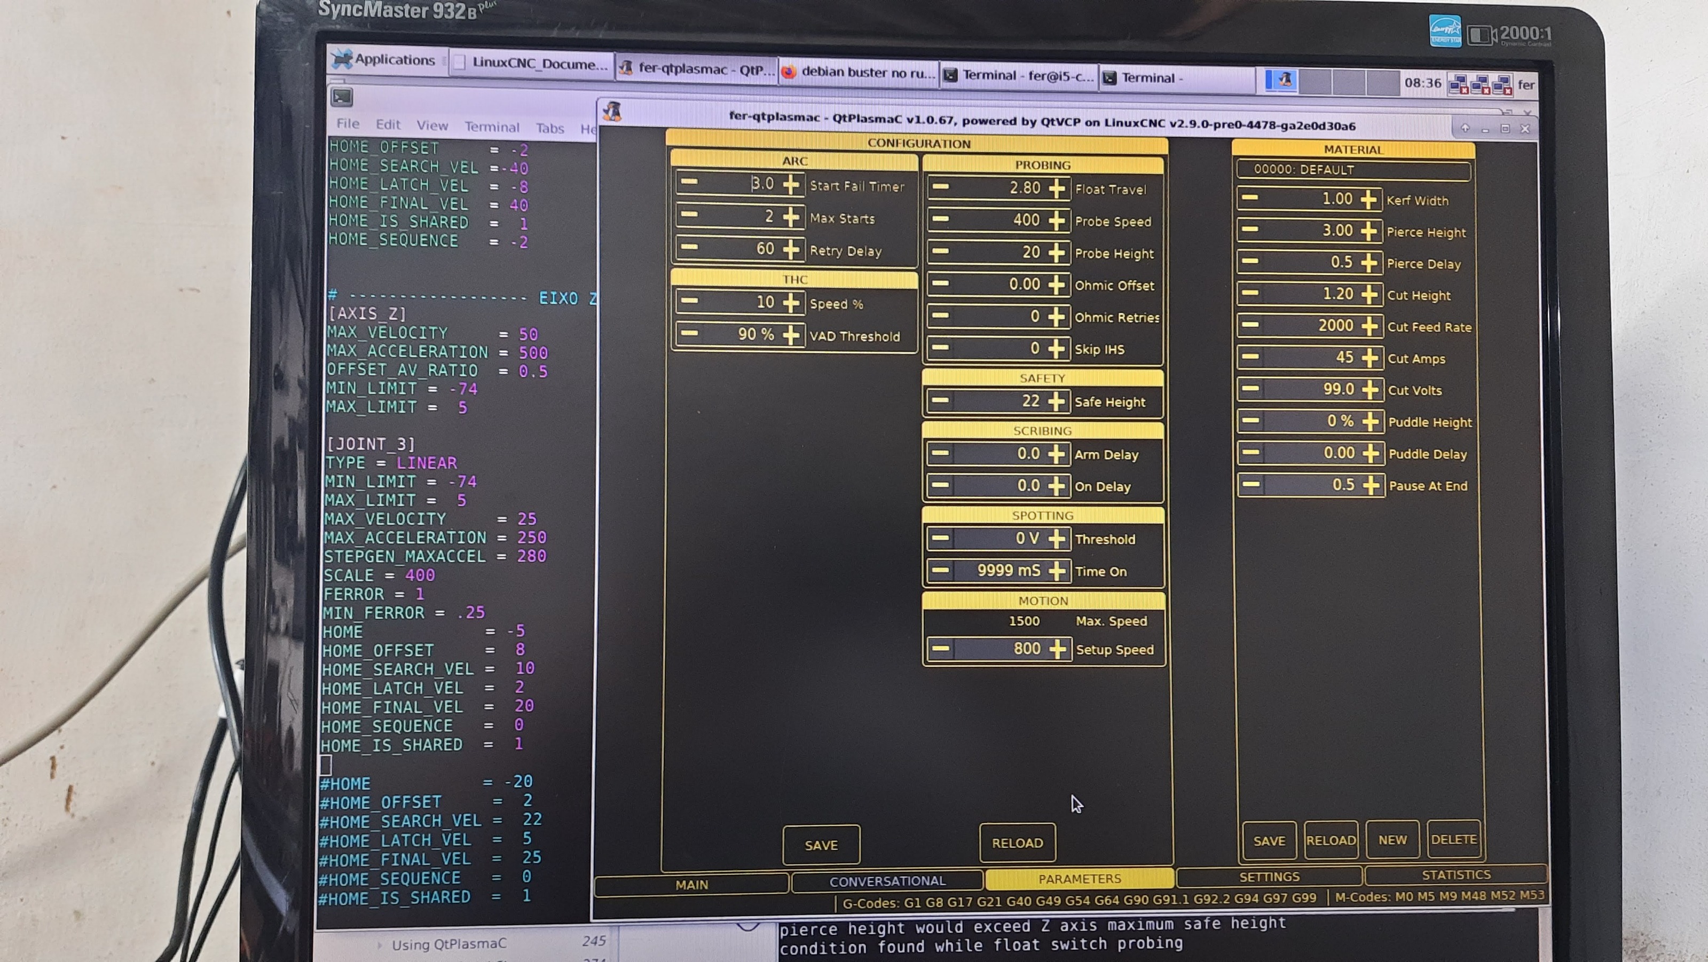Open the terminal View menu
Image resolution: width=1708 pixels, height=962 pixels.
[x=432, y=125]
